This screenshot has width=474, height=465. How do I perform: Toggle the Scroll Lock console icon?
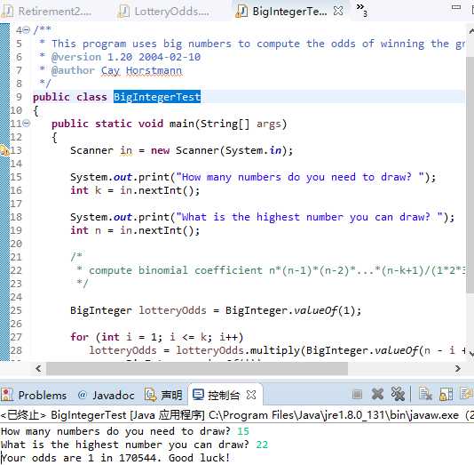coord(446,394)
